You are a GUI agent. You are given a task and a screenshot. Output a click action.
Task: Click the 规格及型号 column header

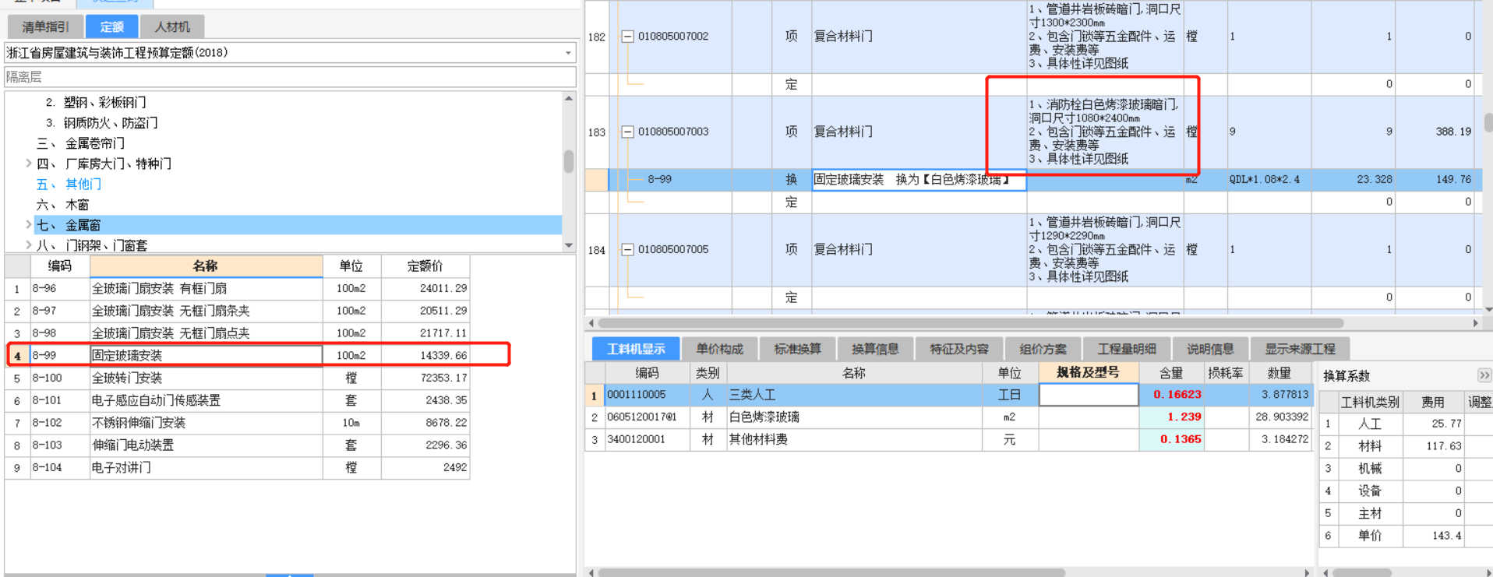coord(1089,373)
